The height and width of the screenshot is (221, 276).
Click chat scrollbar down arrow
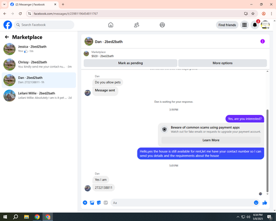point(267,194)
